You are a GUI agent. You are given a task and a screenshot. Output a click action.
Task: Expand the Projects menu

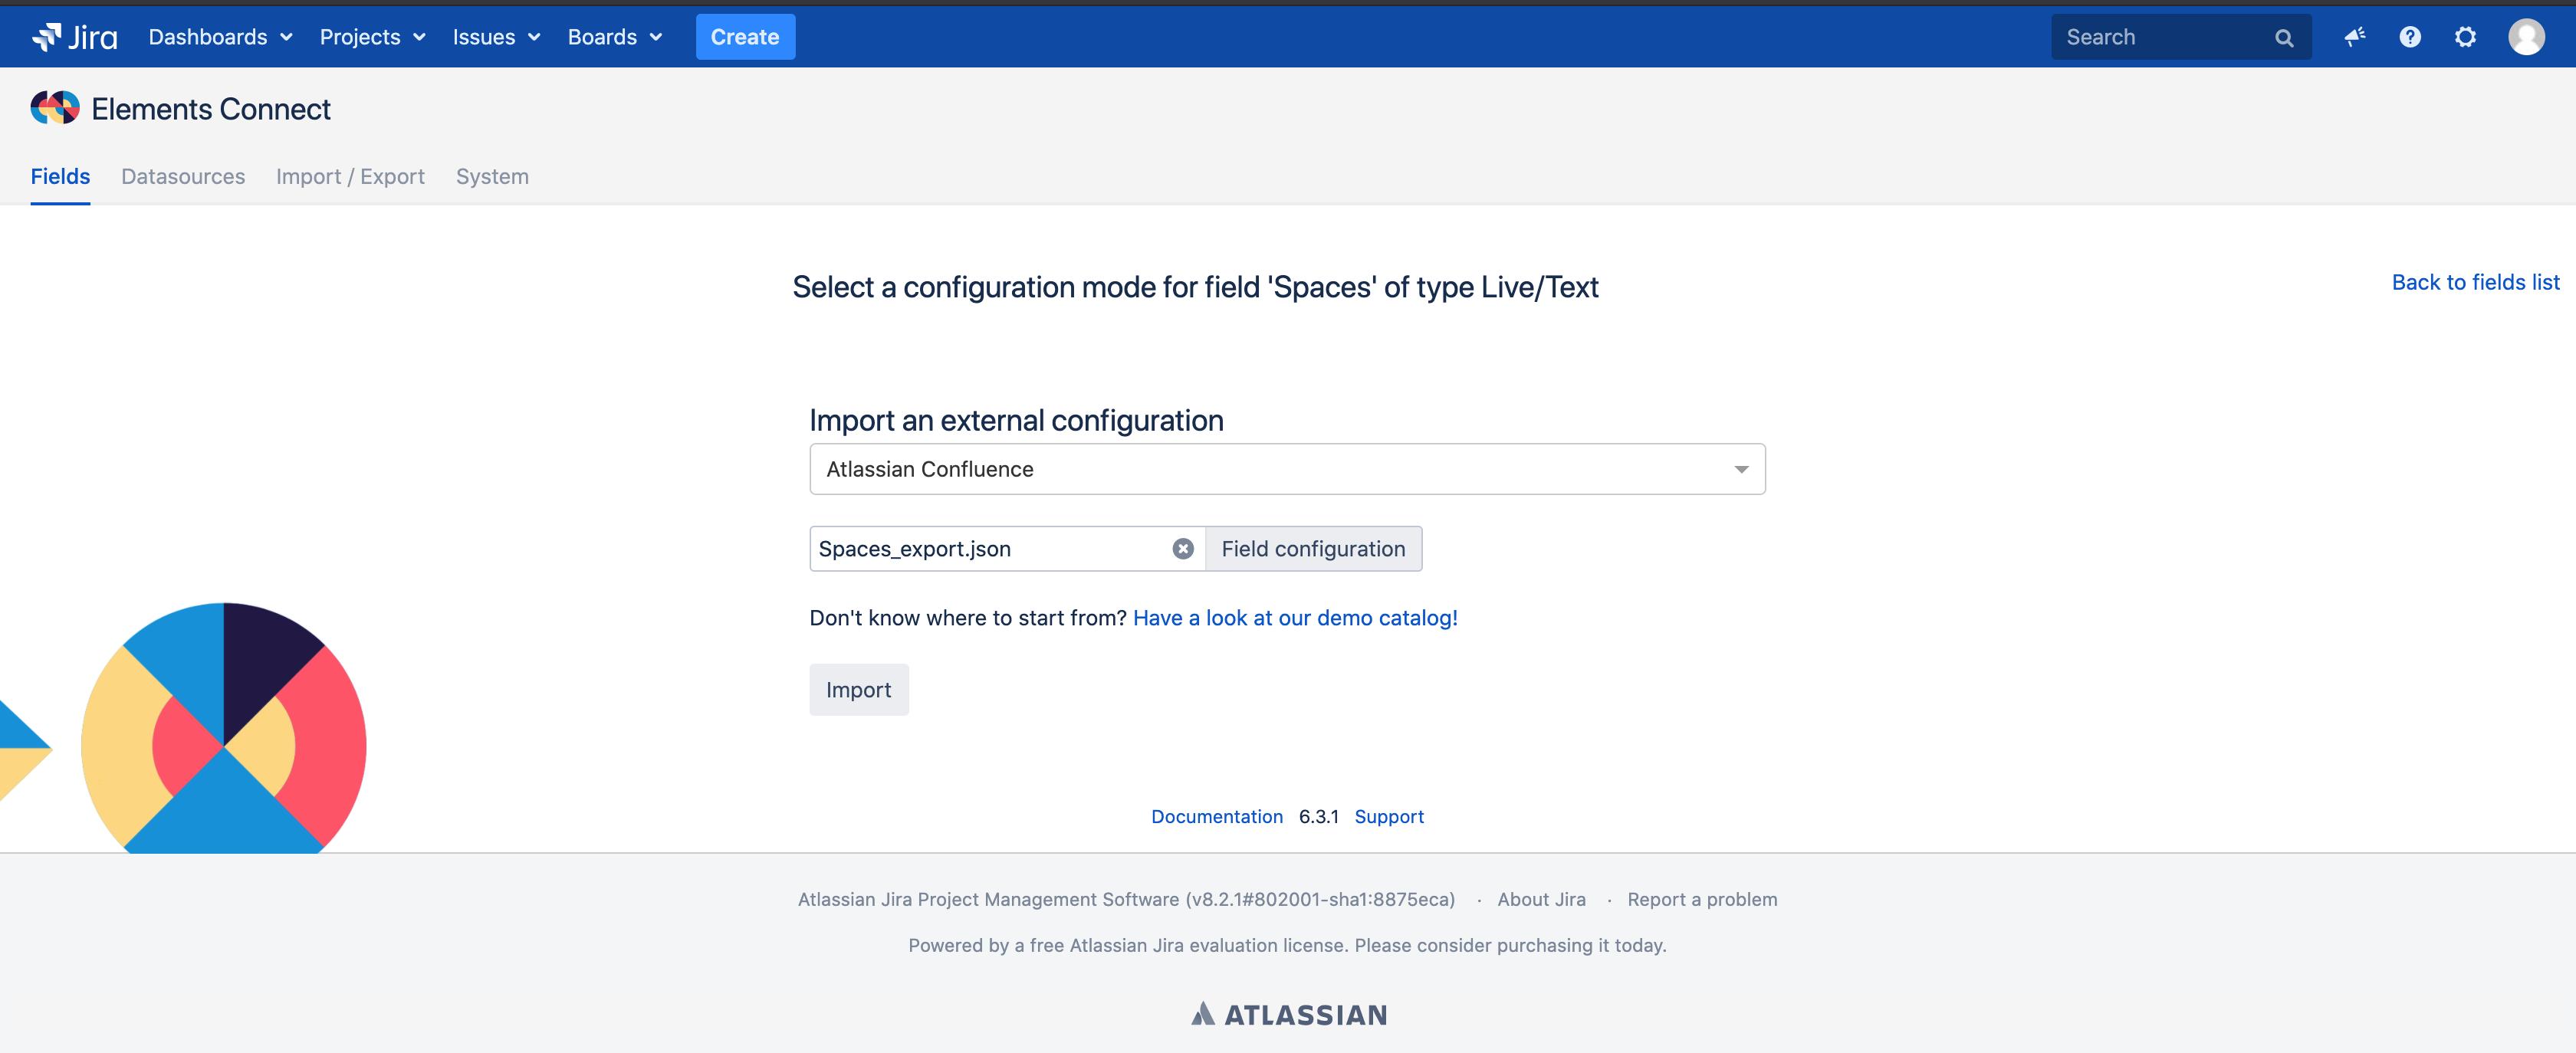(372, 37)
